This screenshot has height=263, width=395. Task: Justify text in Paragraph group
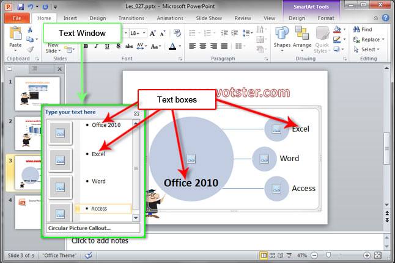coord(224,46)
